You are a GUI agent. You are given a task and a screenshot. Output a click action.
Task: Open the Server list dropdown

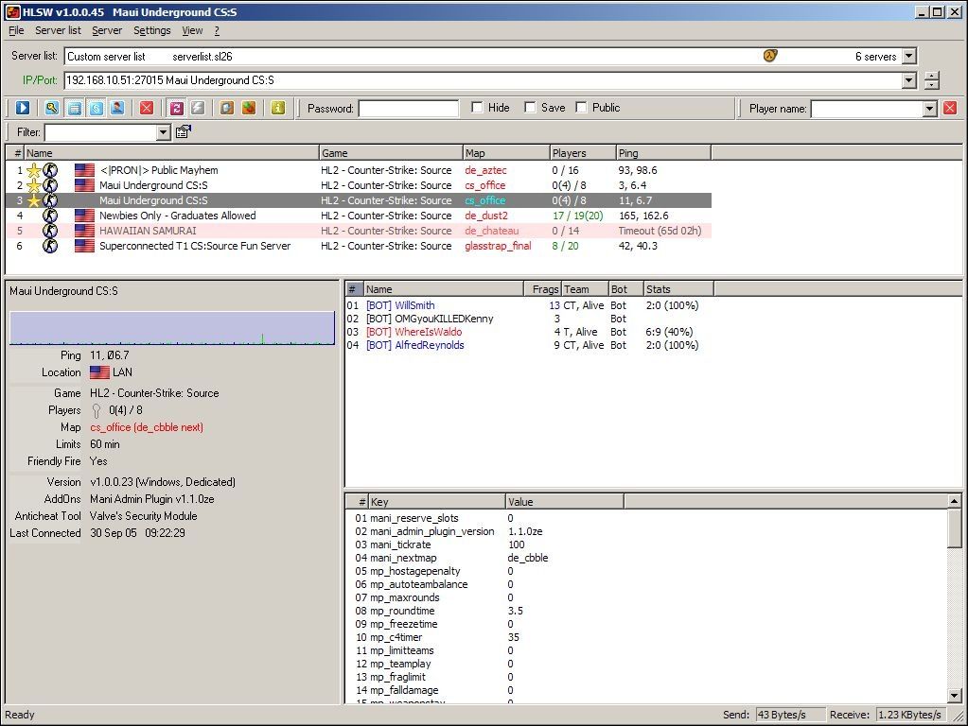(x=908, y=57)
